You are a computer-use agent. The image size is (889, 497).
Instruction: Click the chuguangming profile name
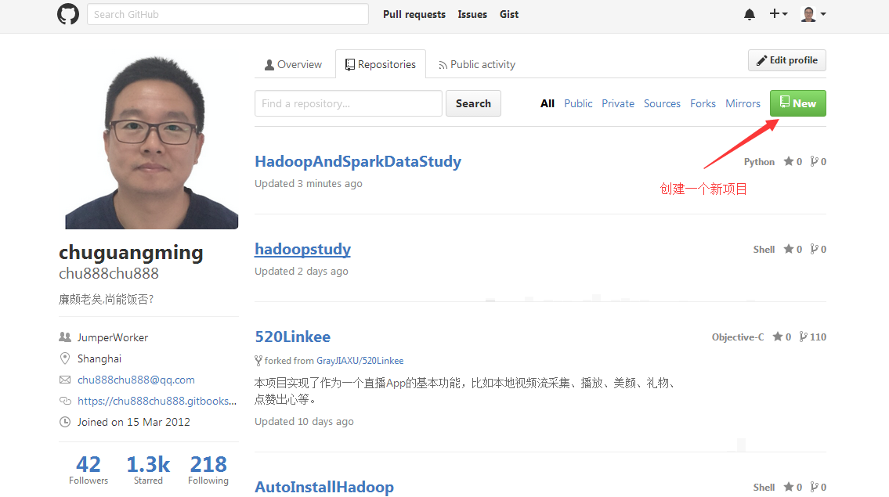pyautogui.click(x=131, y=253)
